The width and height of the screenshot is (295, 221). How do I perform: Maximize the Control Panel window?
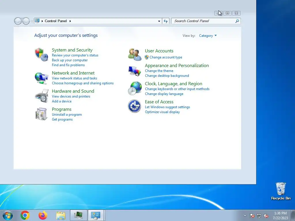(227, 13)
